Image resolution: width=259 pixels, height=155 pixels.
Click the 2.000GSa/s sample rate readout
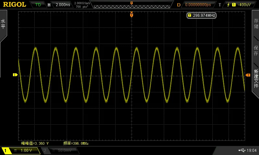click(82, 3)
